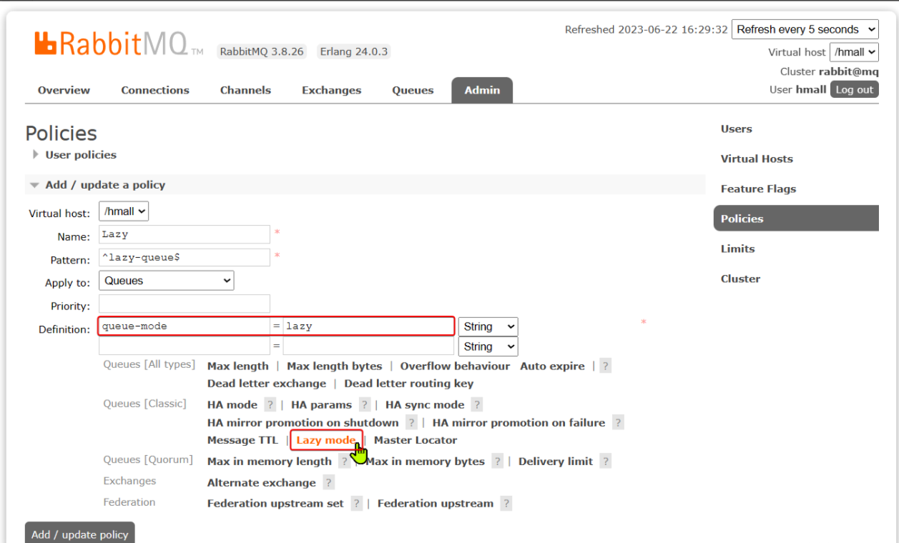Insert the Alternate exchange definition key
The image size is (899, 543).
point(261,482)
